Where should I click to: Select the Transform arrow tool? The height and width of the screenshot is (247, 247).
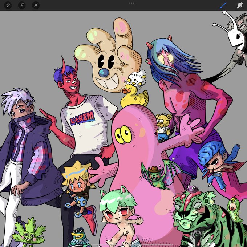tap(36, 5)
